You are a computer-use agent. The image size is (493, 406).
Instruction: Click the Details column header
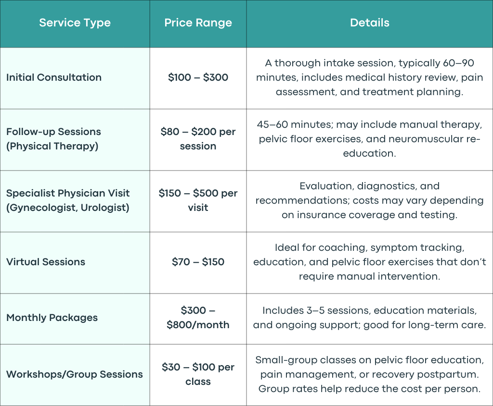click(370, 23)
